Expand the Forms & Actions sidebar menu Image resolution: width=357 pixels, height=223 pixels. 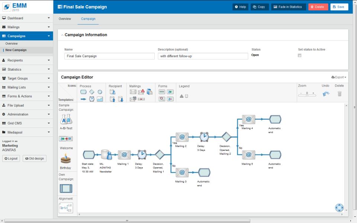click(x=26, y=96)
